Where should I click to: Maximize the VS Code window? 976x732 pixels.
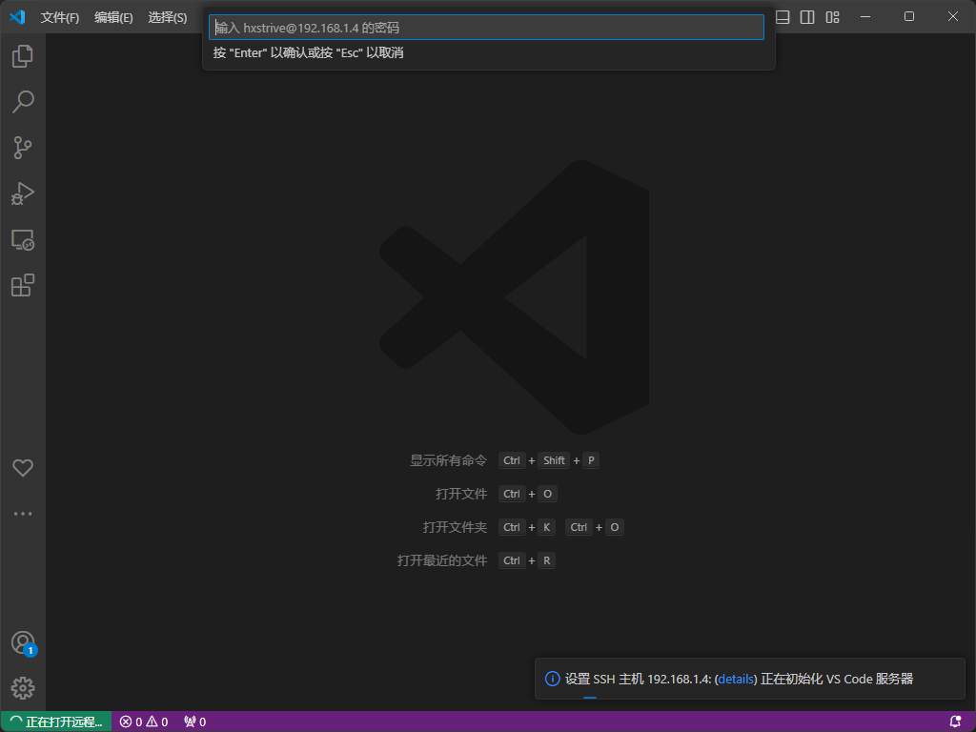[909, 17]
